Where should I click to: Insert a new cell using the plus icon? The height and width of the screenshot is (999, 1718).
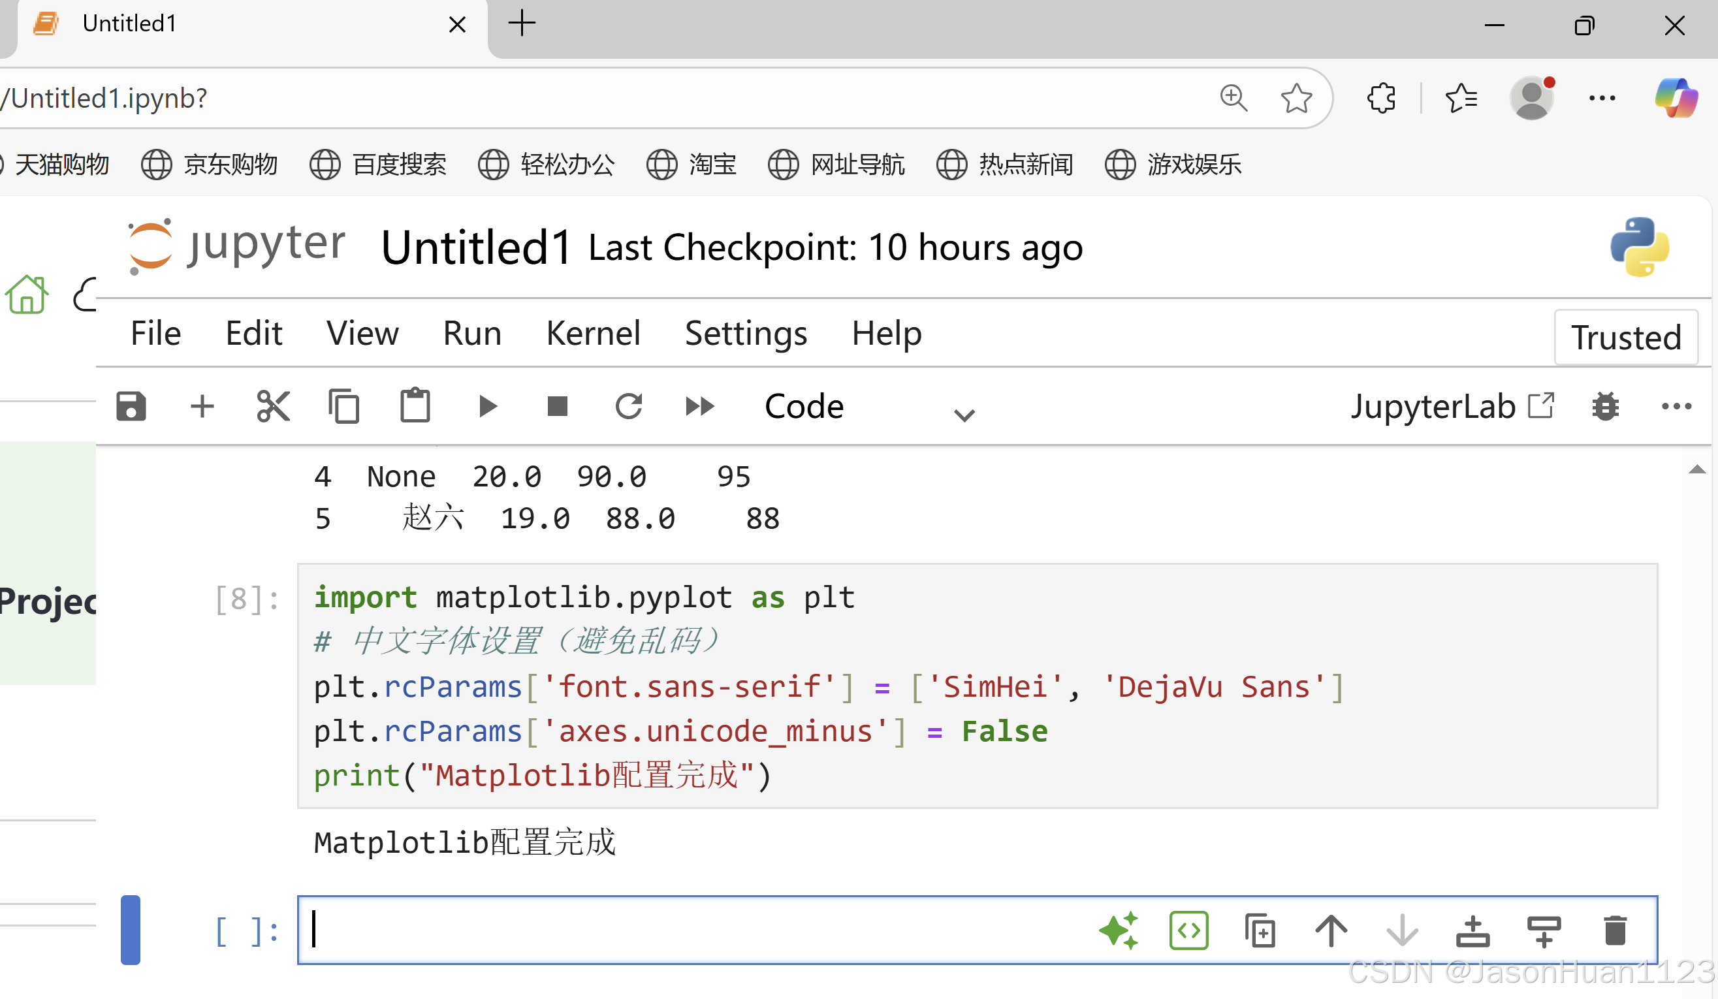tap(202, 406)
